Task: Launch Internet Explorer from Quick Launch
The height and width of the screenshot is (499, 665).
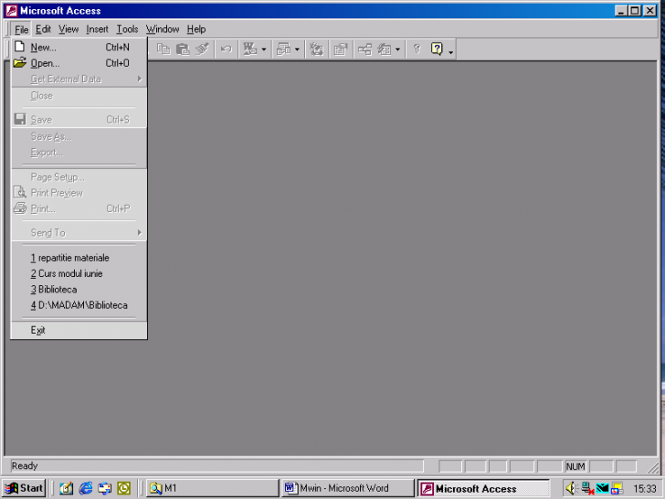Action: 85,488
